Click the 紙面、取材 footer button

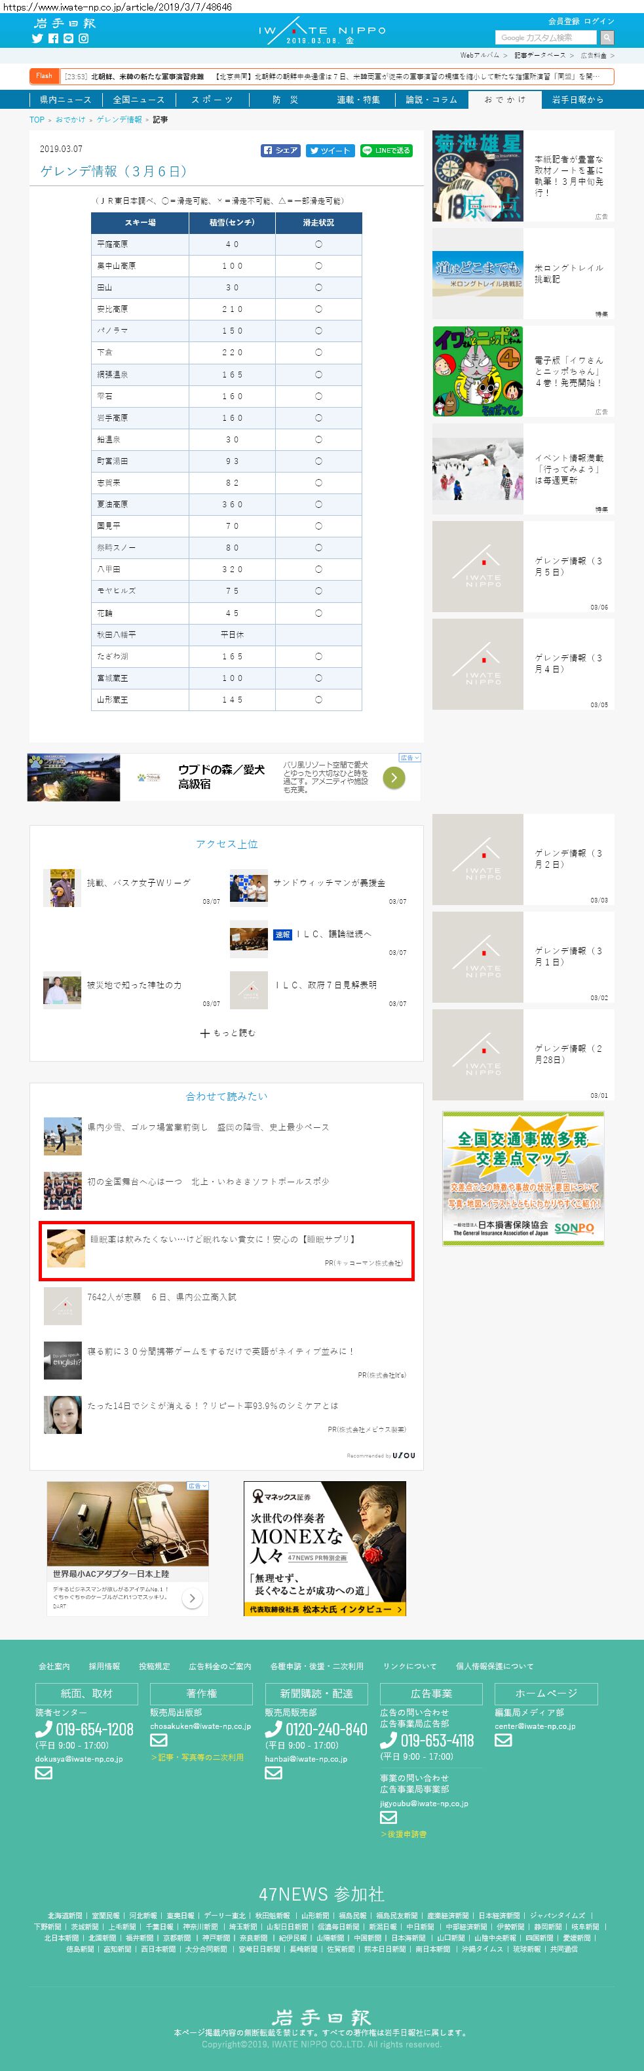click(87, 1693)
